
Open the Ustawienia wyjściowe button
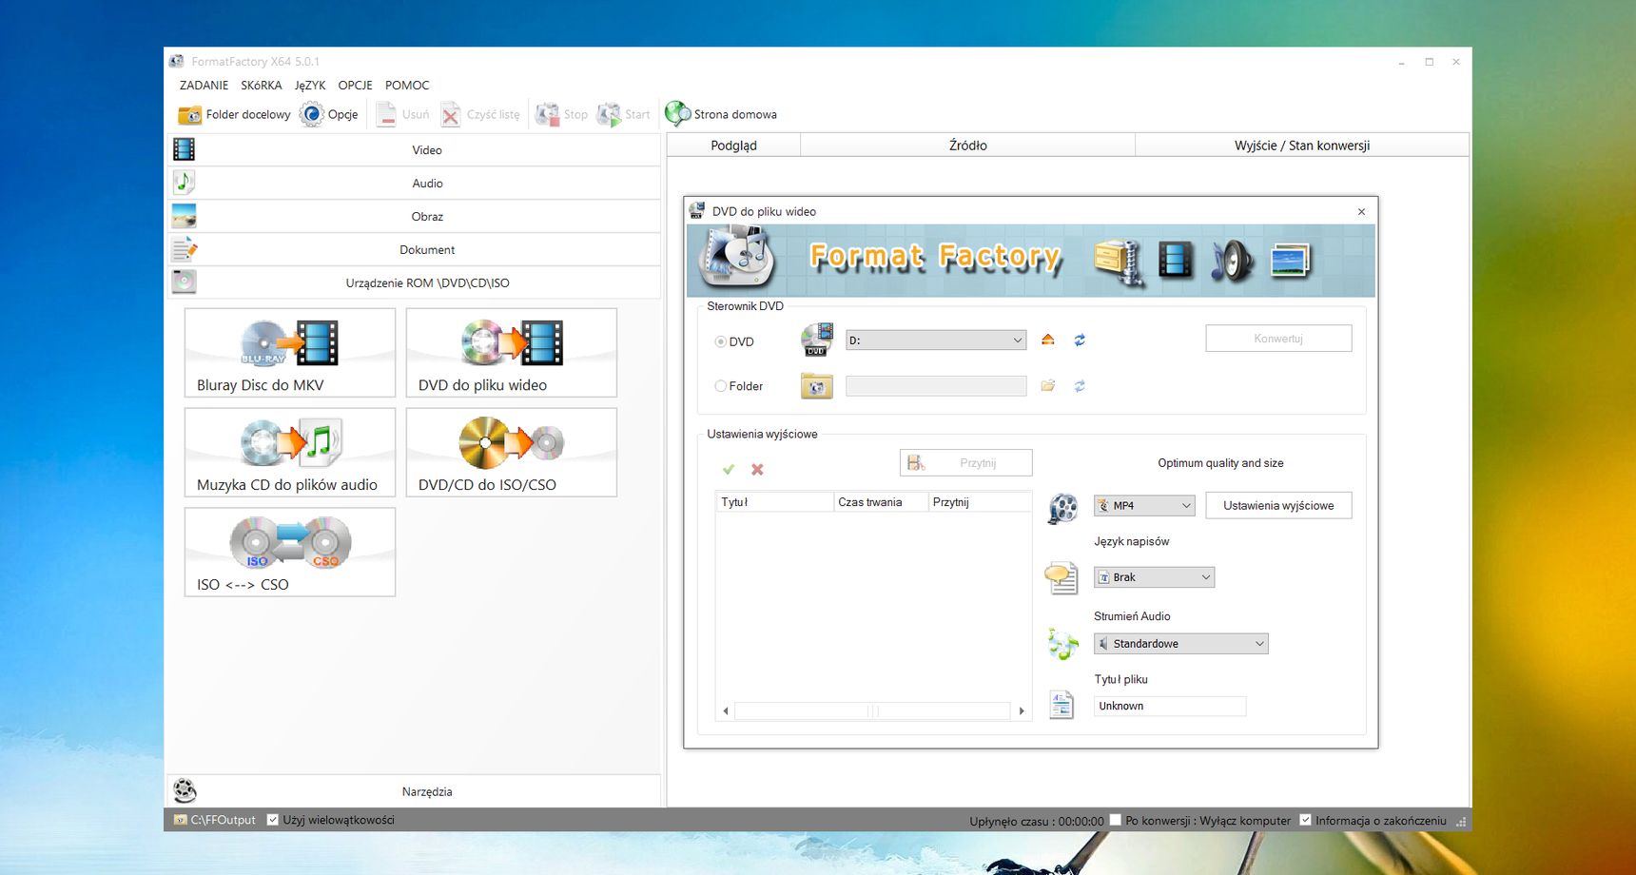tap(1278, 505)
